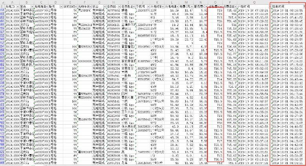The height and width of the screenshot is (166, 306).
Task: Click the 开始时间 header cell
Action: coord(244,7)
